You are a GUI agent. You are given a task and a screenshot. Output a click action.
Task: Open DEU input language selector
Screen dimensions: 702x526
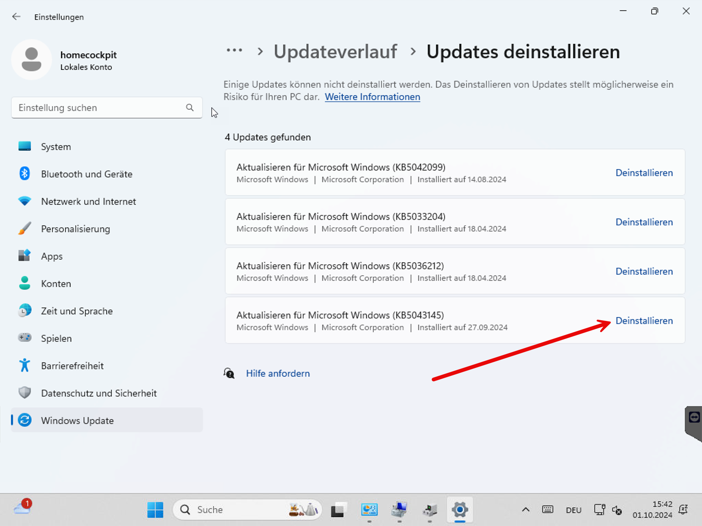(x=573, y=510)
